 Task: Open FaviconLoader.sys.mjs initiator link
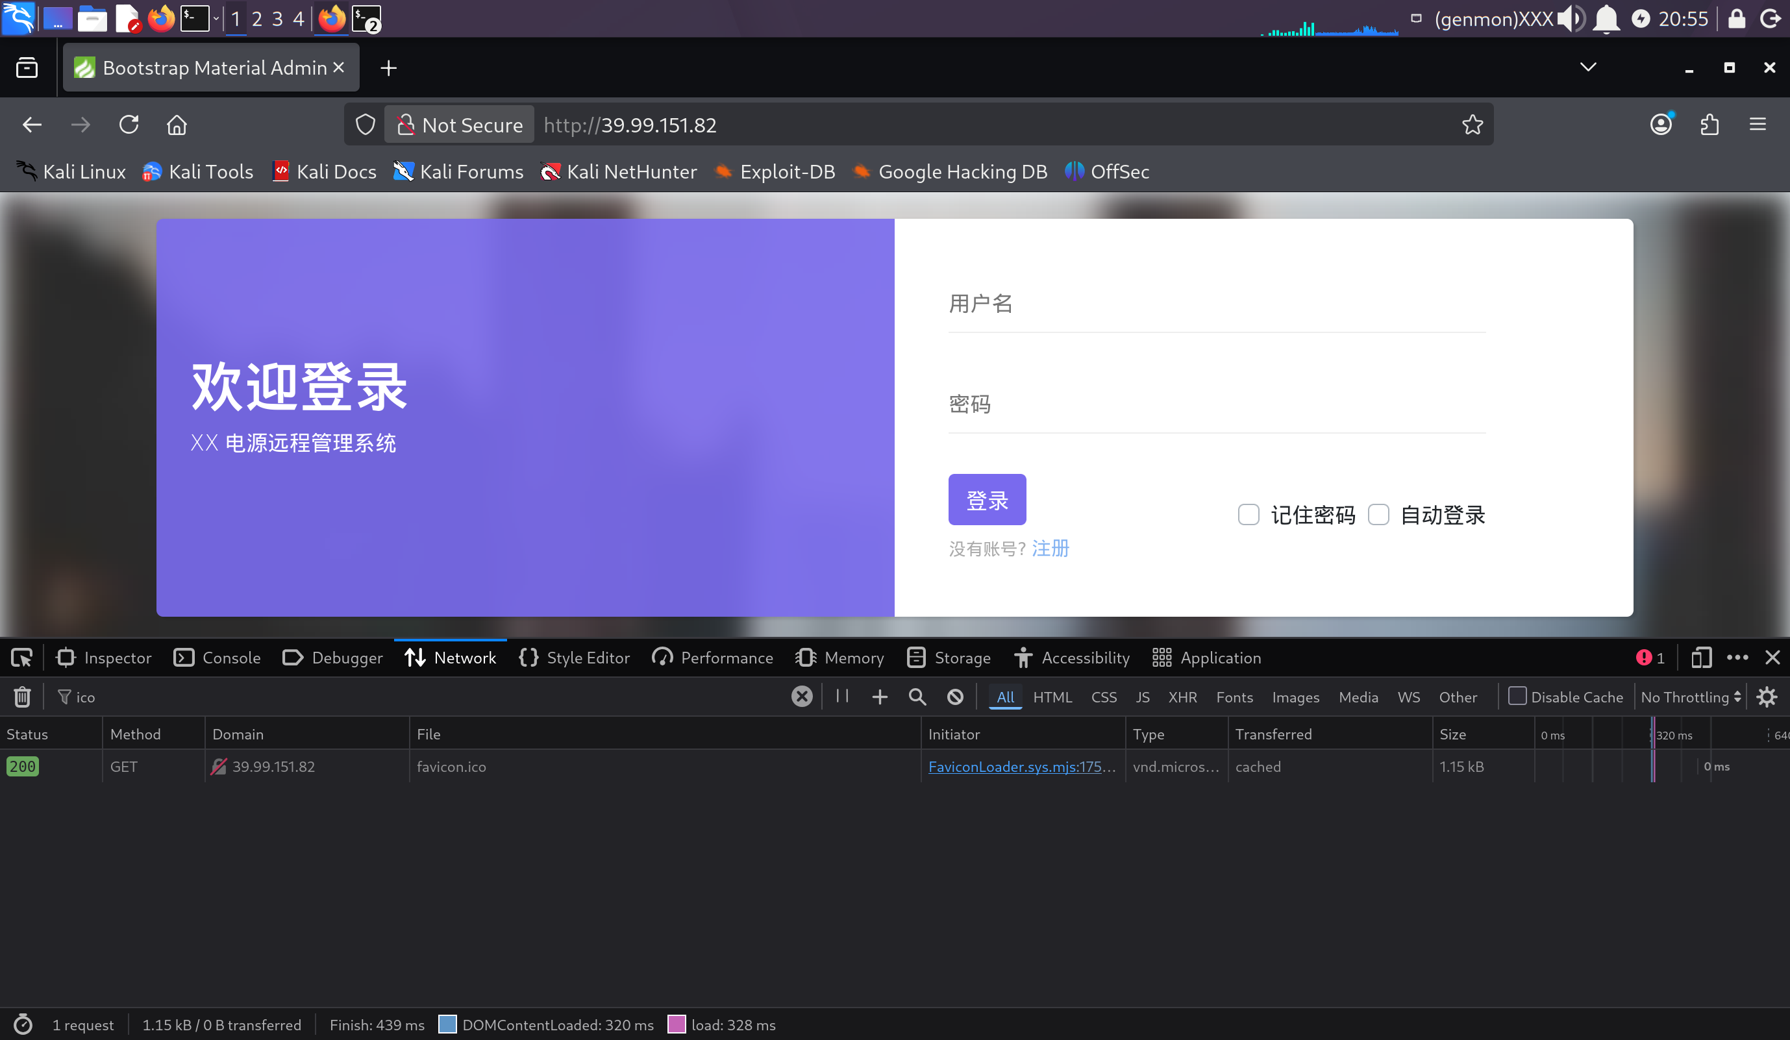click(1021, 767)
